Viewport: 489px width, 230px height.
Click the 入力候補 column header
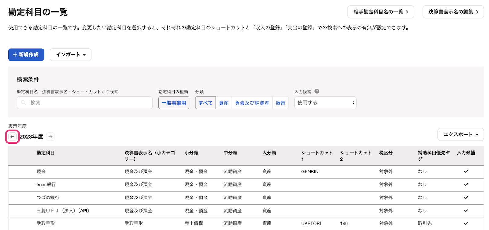tap(466, 153)
